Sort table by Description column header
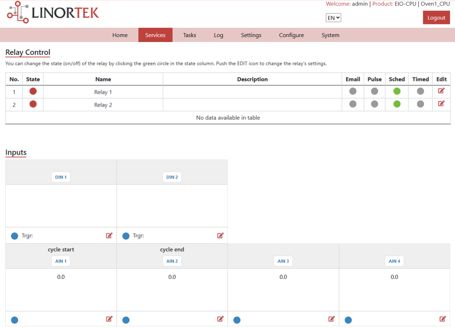The height and width of the screenshot is (329, 455). [x=252, y=79]
